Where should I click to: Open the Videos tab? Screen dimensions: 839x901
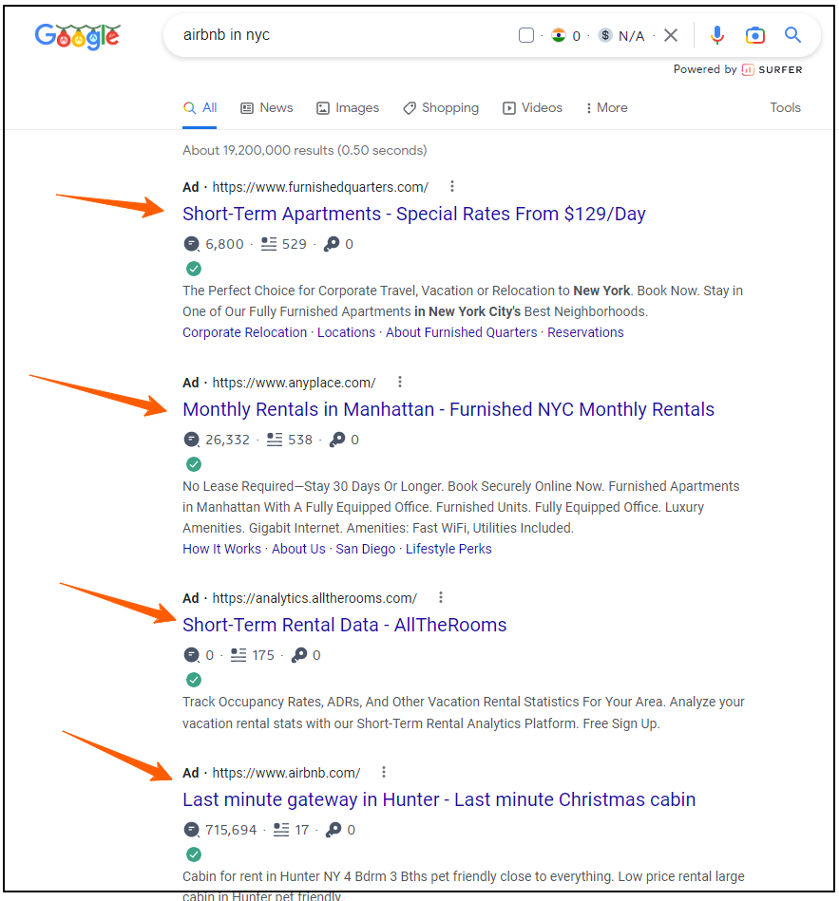pos(532,108)
